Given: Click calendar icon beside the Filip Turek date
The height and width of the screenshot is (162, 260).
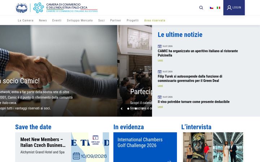Looking at the screenshot, I should pyautogui.click(x=160, y=72).
